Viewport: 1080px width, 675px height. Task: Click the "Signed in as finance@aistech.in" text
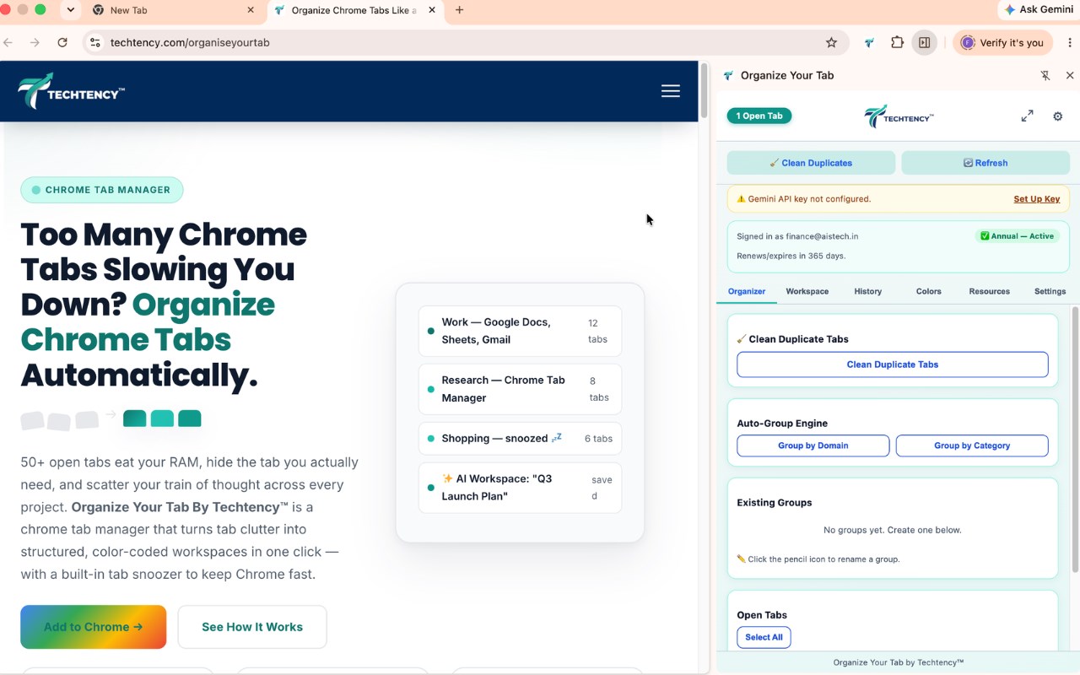pyautogui.click(x=797, y=237)
